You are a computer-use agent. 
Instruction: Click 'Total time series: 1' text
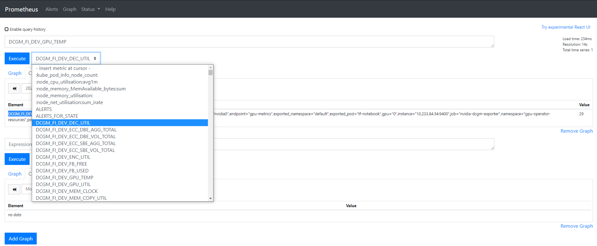[x=578, y=50]
